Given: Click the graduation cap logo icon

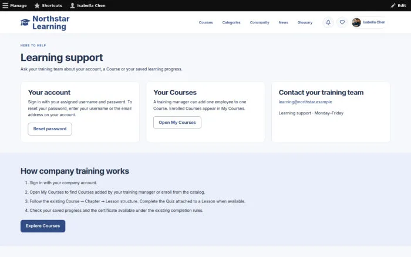Looking at the screenshot, I should [25, 22].
